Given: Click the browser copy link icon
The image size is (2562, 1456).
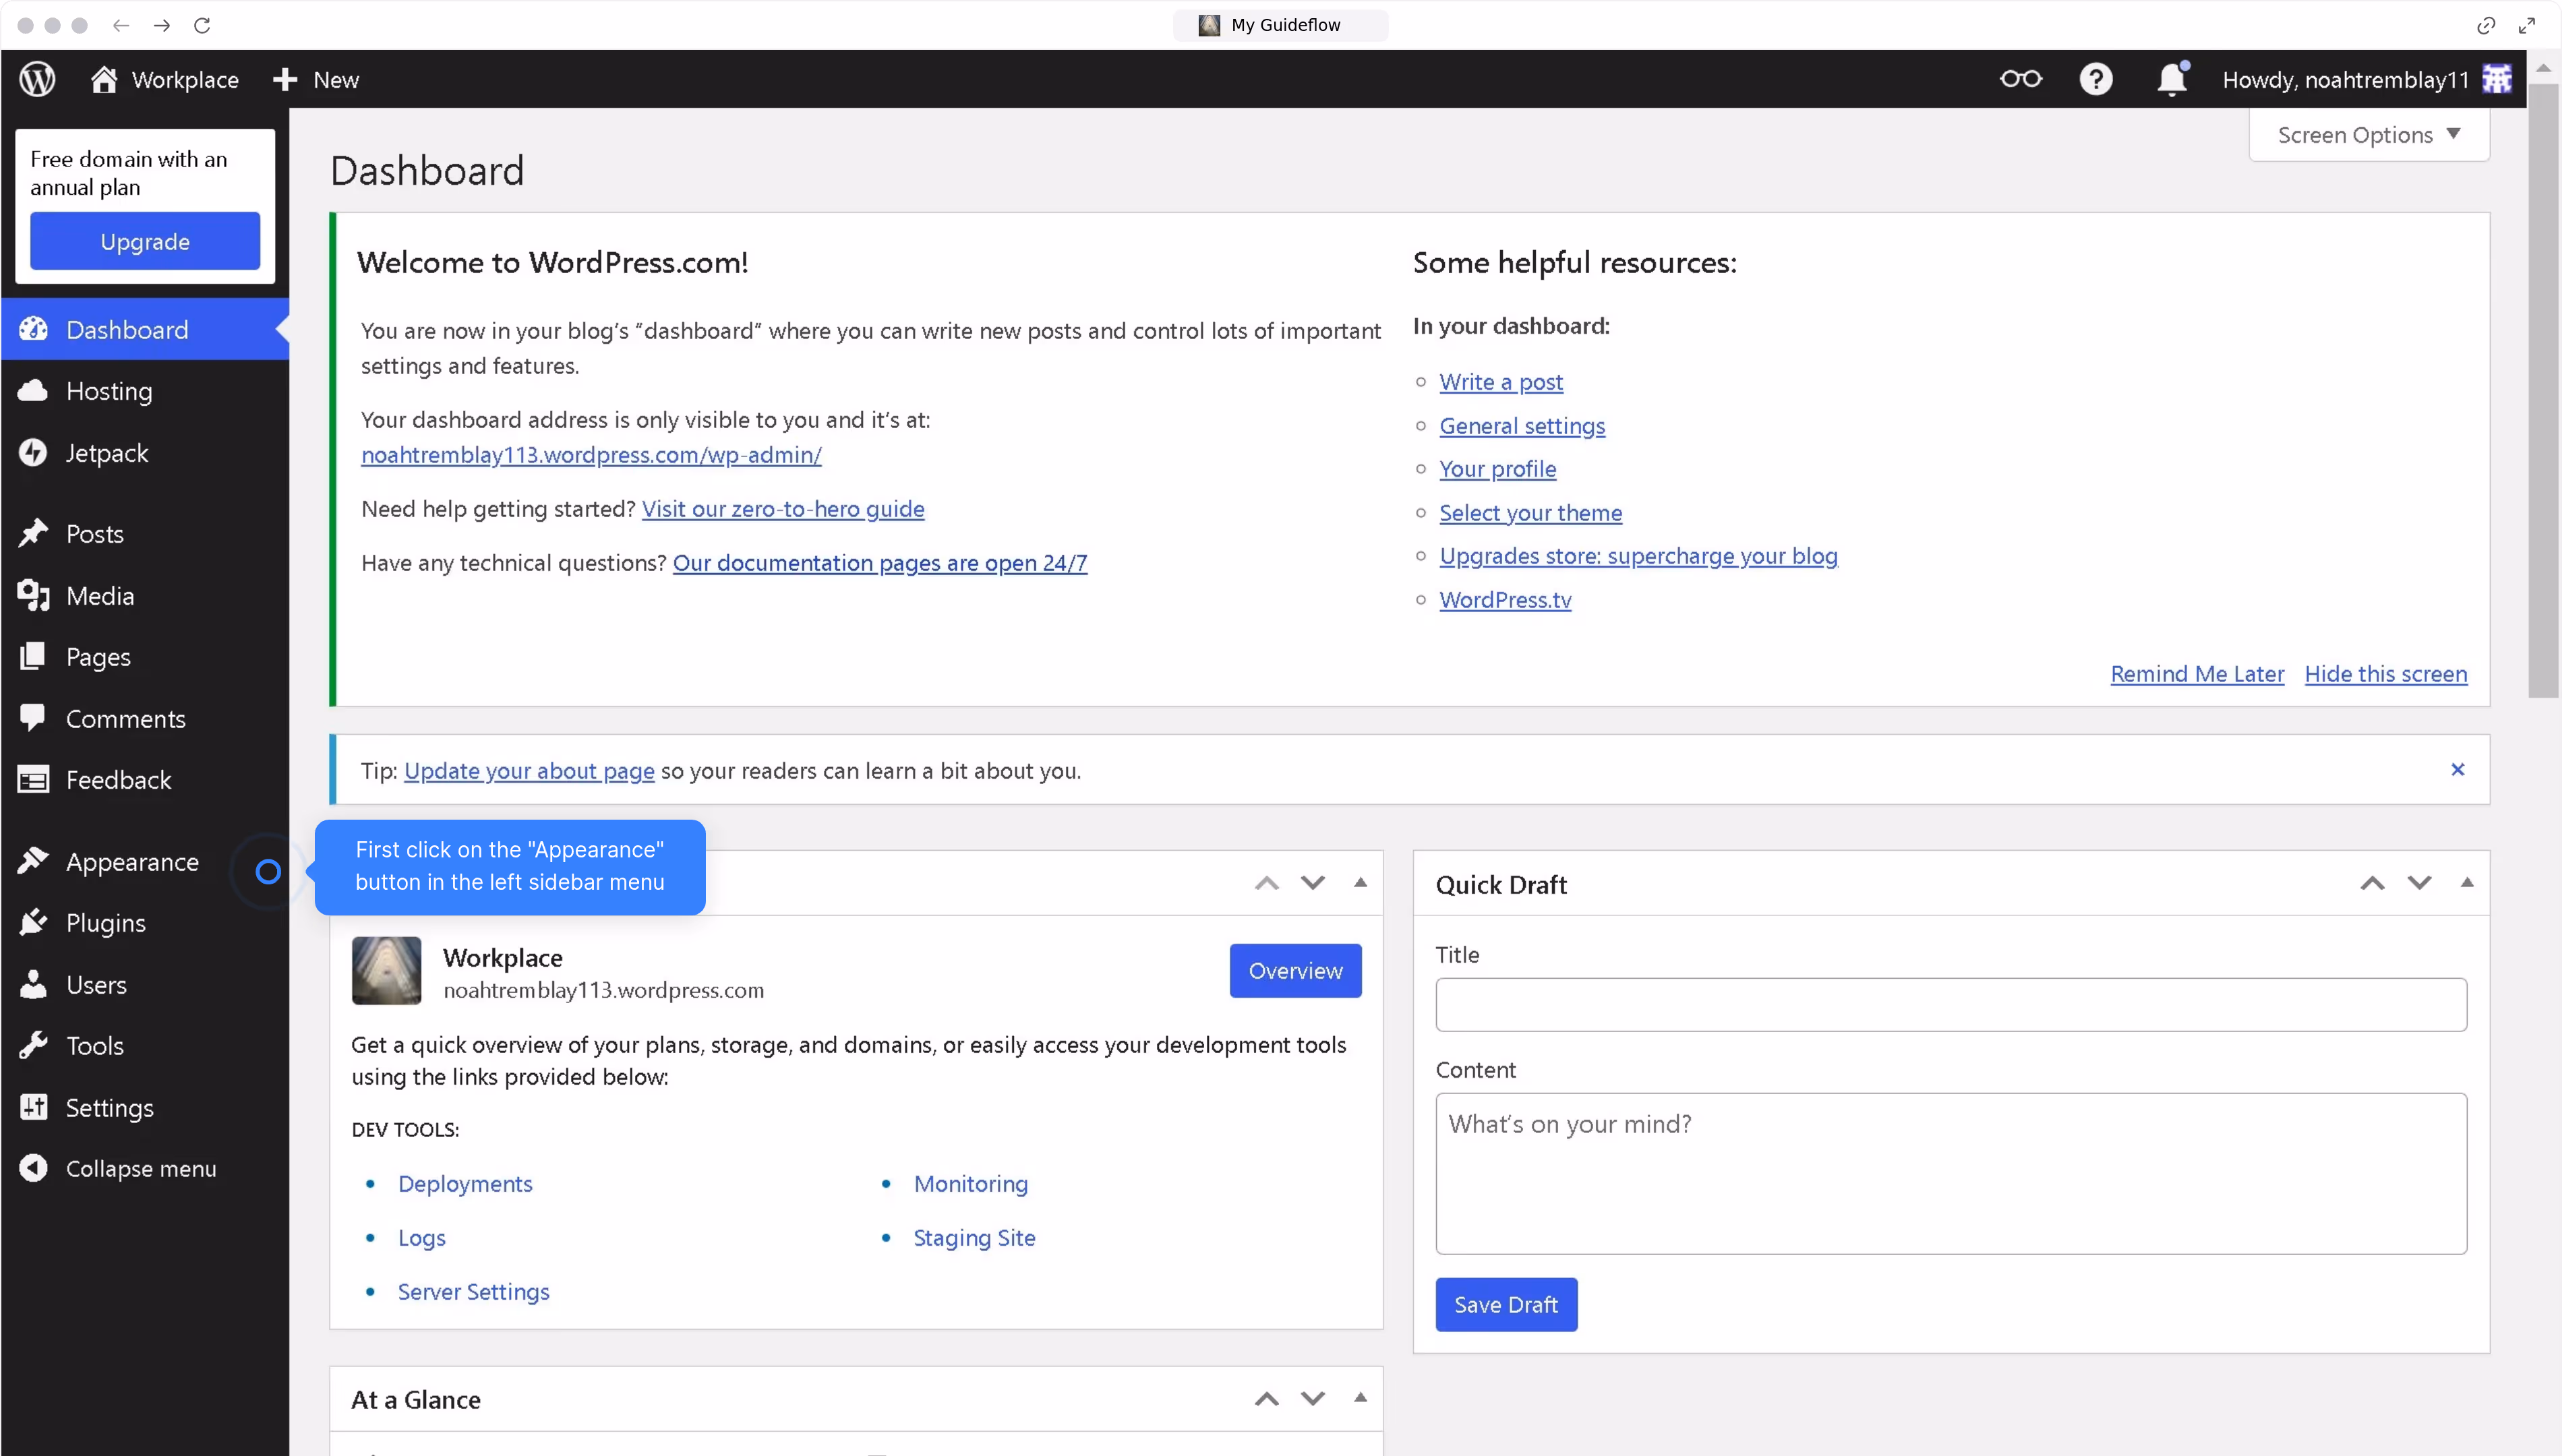Looking at the screenshot, I should coord(2485,25).
